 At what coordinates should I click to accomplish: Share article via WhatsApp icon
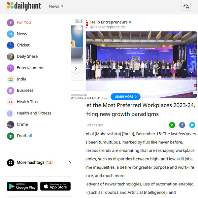click(172, 125)
